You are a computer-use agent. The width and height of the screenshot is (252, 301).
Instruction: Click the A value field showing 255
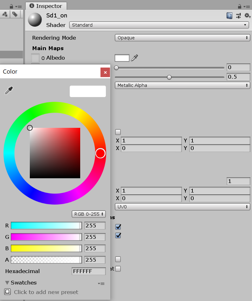(x=95, y=260)
